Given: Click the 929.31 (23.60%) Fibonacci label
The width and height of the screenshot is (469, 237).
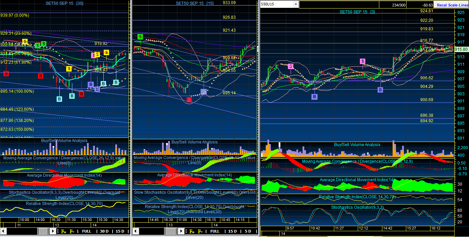Looking at the screenshot, I should 16,33.
